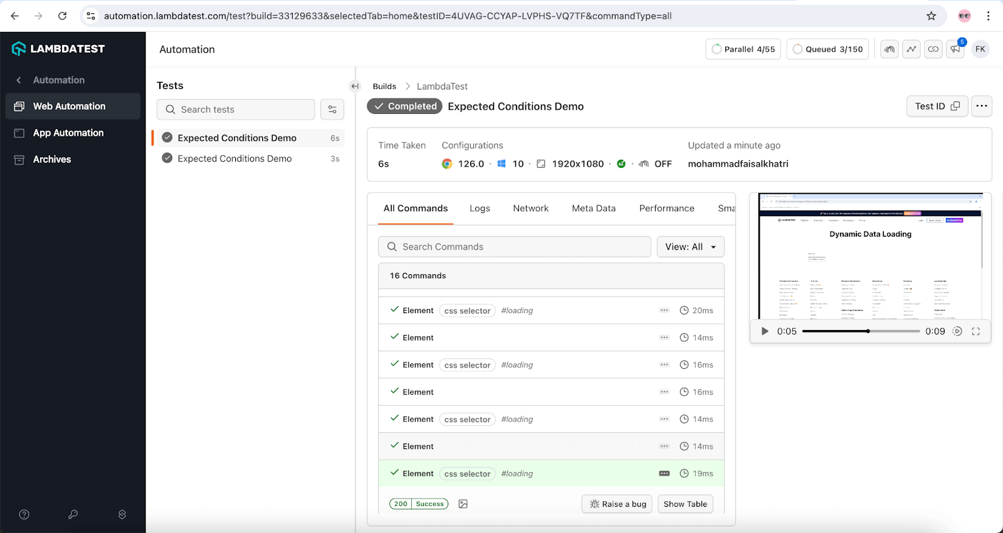Open the View: All dropdown
The width and height of the screenshot is (1003, 533).
pyautogui.click(x=690, y=247)
